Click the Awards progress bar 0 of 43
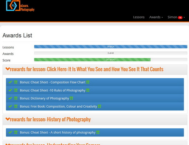The image size is (189, 145). 111,53
